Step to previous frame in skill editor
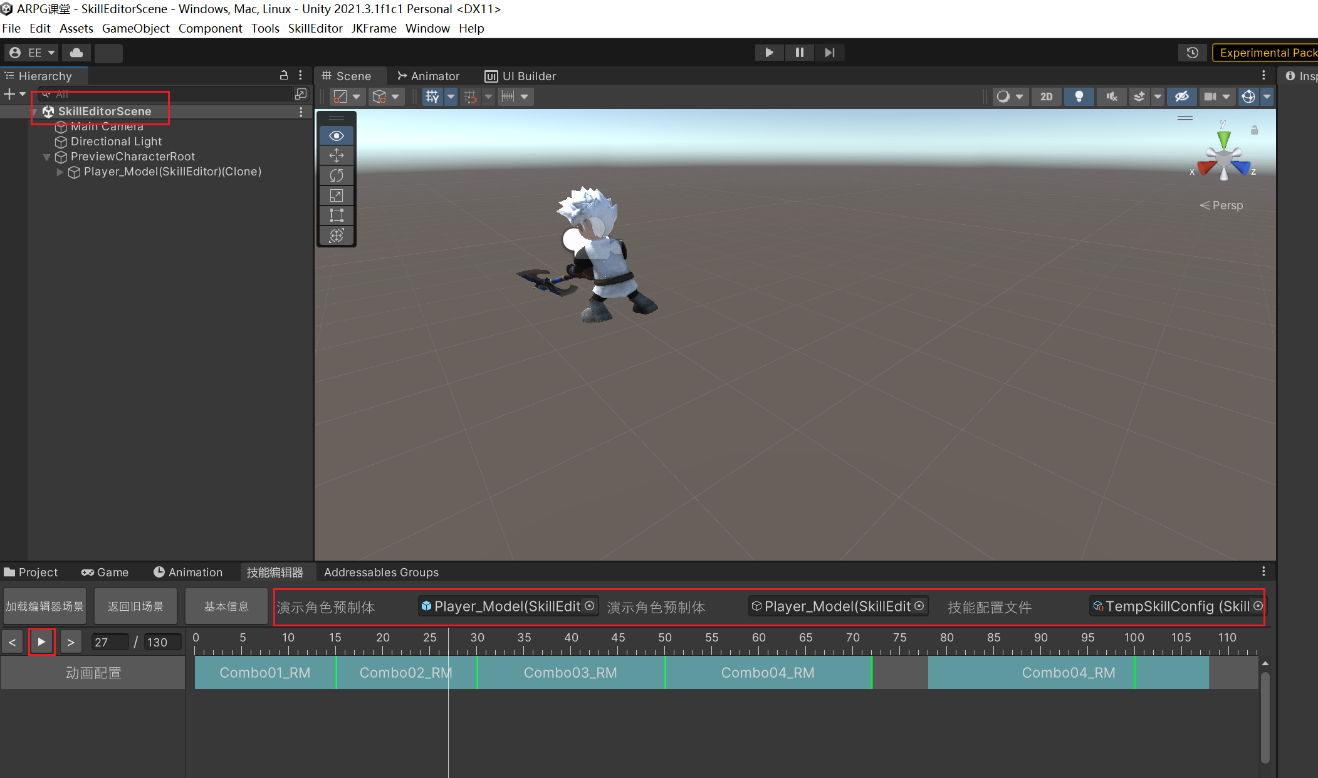1318x778 pixels. pos(12,642)
